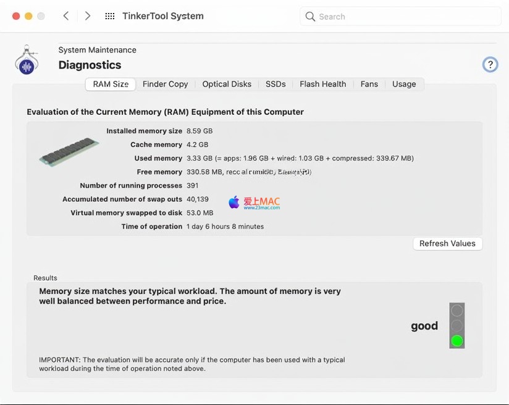Open help with the question mark button
509x405 pixels.
(490, 64)
